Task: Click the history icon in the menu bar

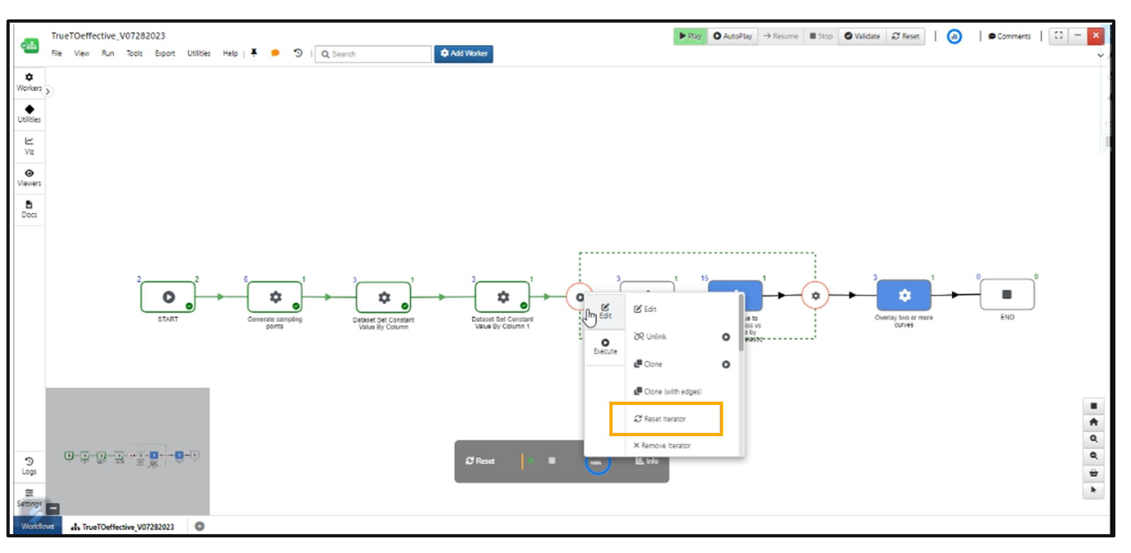Action: click(x=298, y=53)
